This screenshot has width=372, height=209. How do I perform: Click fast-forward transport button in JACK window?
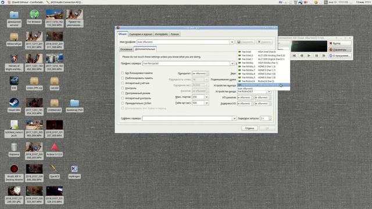point(324,56)
